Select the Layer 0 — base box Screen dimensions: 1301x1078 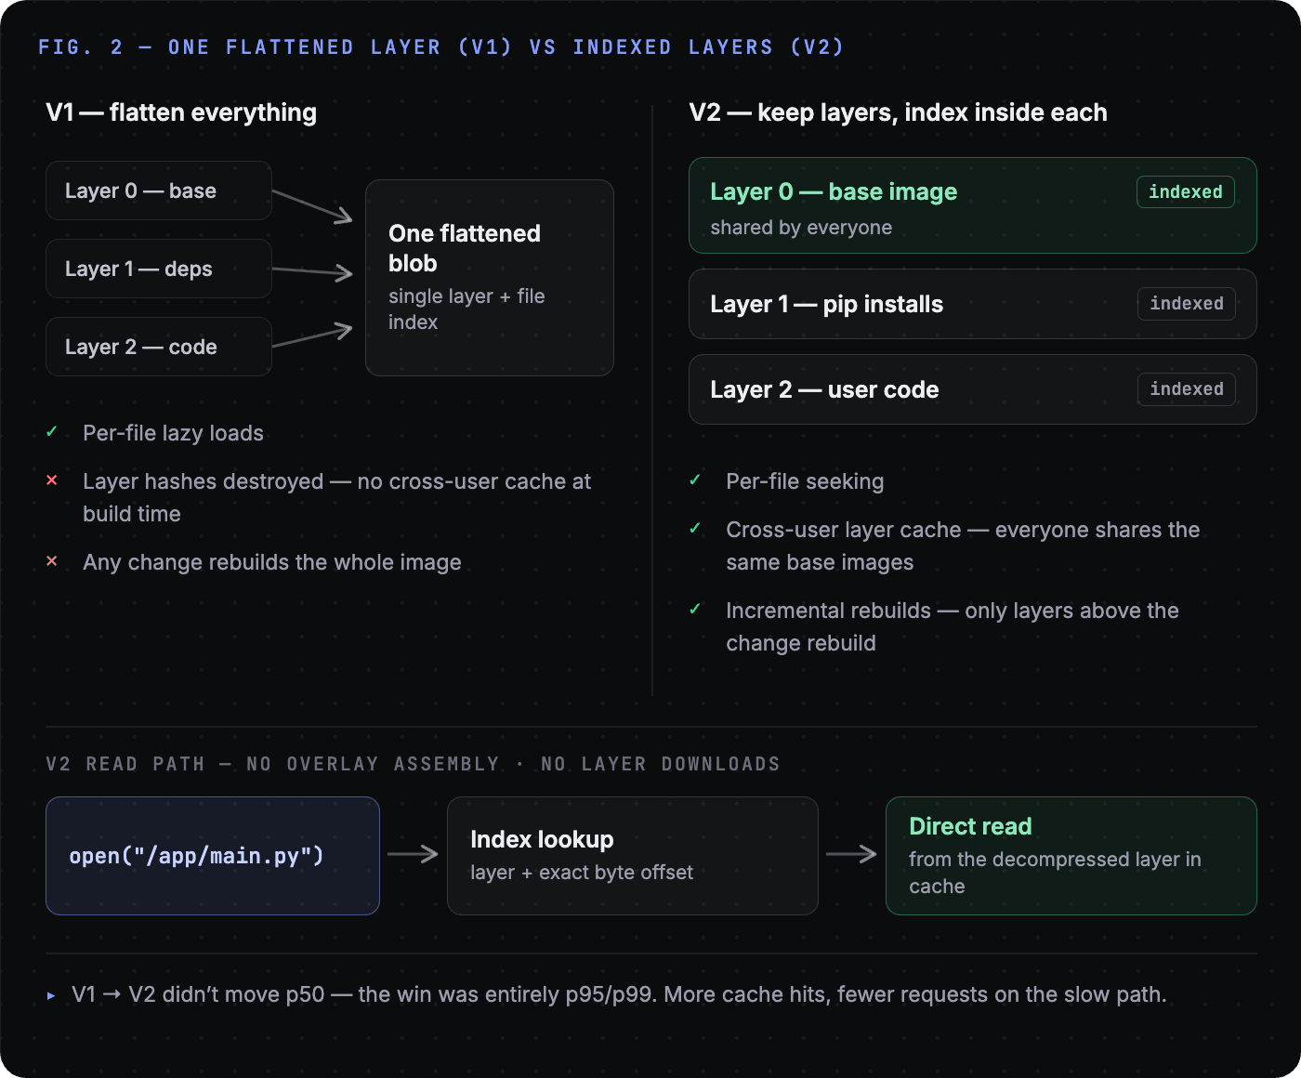pyautogui.click(x=159, y=191)
